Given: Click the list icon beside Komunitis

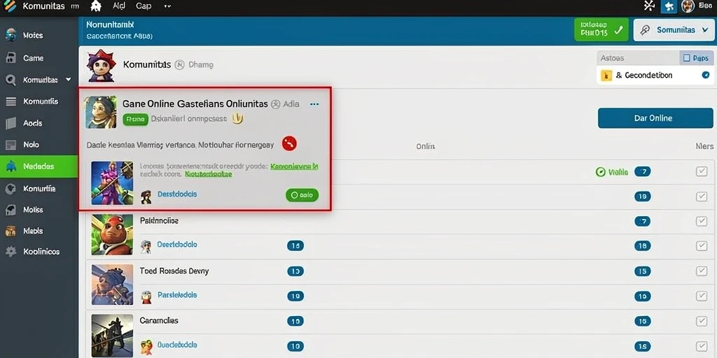Looking at the screenshot, I should pos(11,101).
